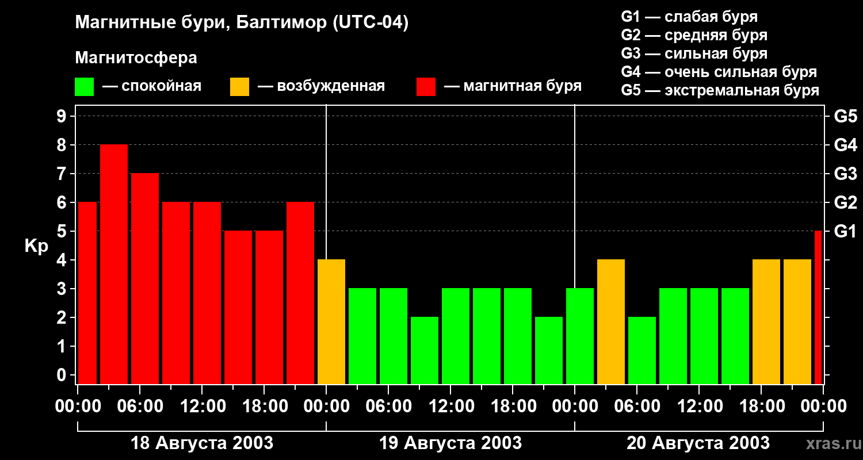Click the '18 Августа 2003' date label

coord(202,443)
